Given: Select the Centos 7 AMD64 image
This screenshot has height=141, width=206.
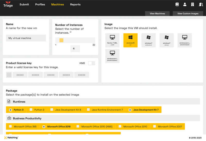Looking at the screenshot, I should point(112,40).
